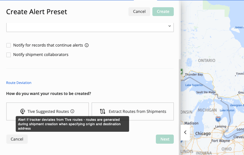Viewport: 244px width, 155px height.
Task: Open the Route Deviation link
Action: point(19,83)
